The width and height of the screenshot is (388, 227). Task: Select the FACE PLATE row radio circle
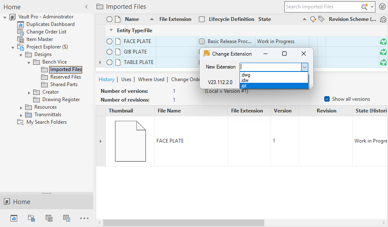click(x=109, y=41)
